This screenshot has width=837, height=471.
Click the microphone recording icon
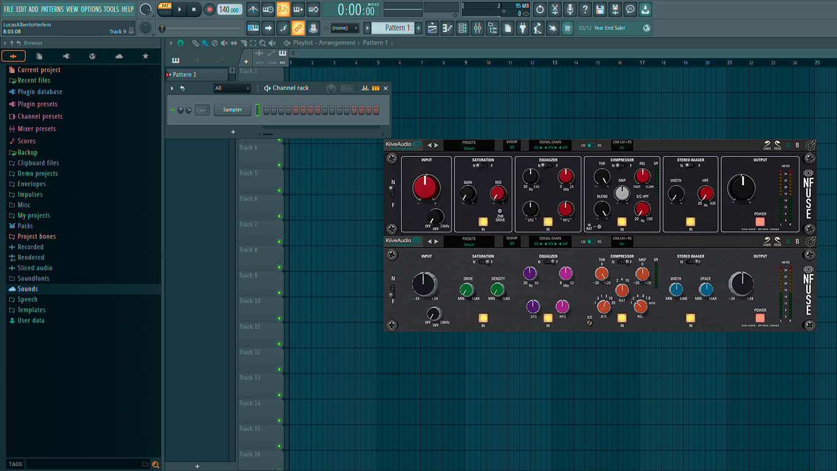pyautogui.click(x=570, y=10)
